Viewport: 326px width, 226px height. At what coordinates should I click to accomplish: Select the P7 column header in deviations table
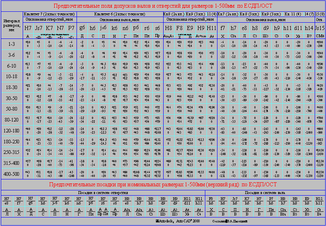click(x=71, y=28)
